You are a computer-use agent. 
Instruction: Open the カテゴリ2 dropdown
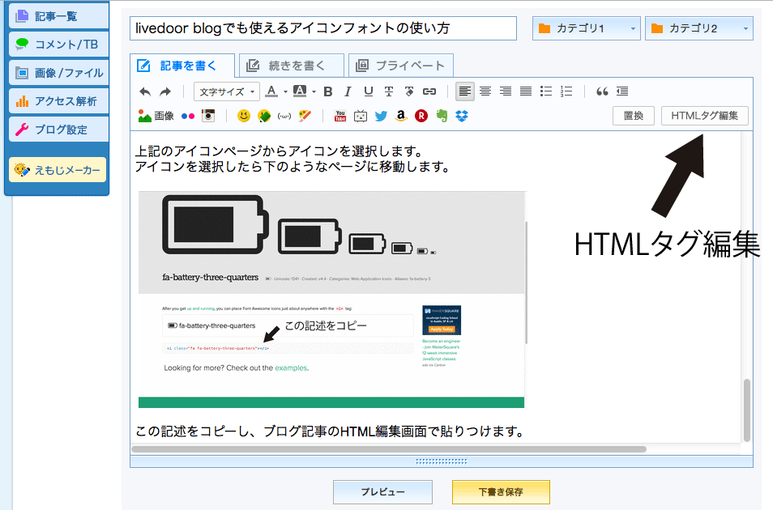pos(699,28)
